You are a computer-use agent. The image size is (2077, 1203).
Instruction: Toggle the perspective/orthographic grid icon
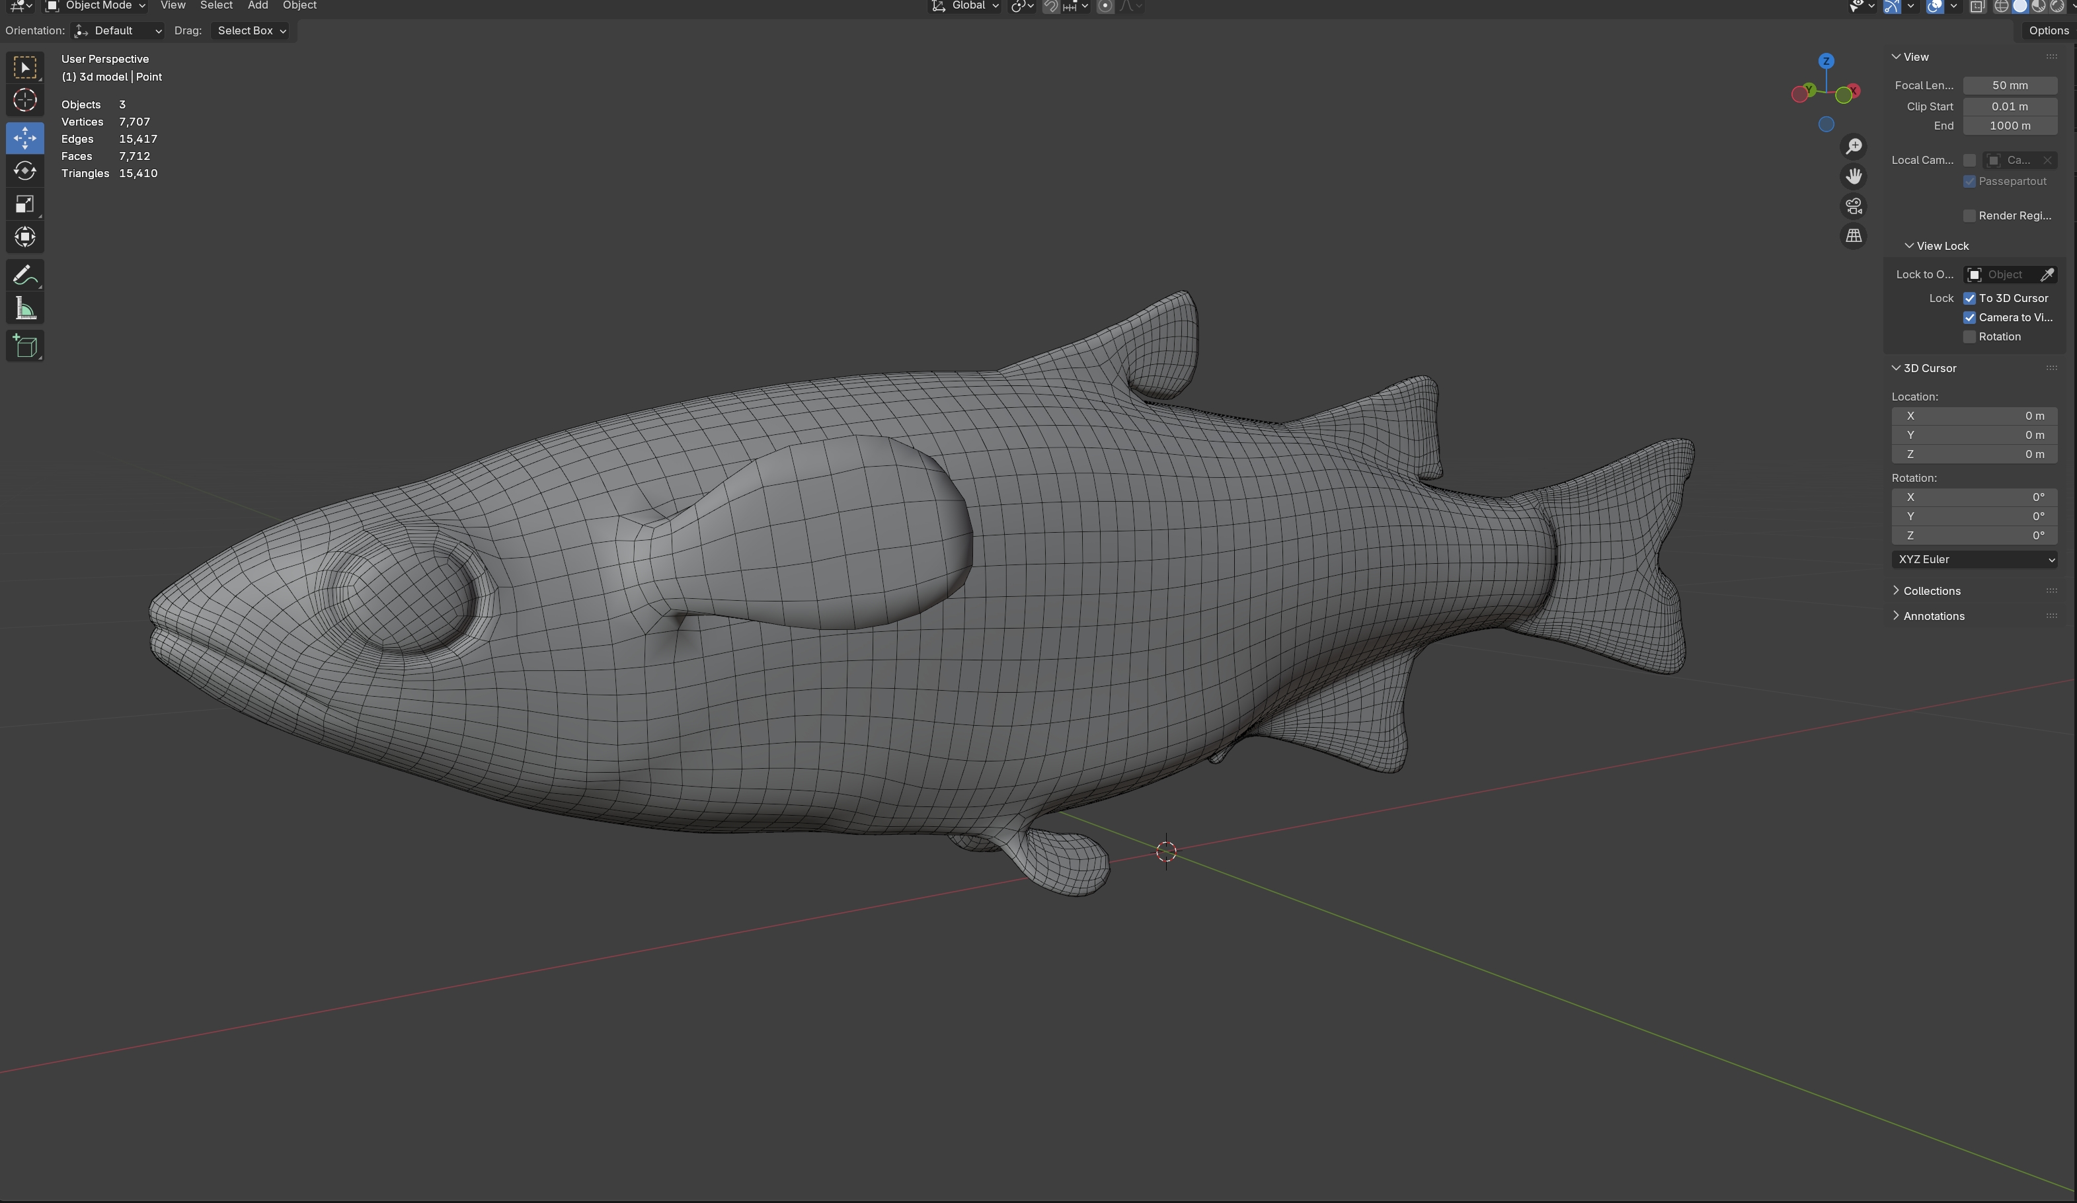1854,236
